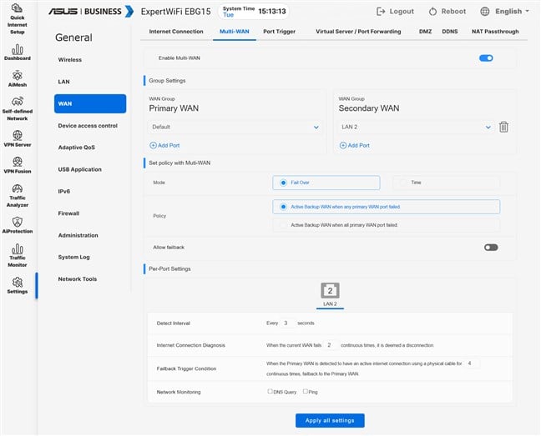Screen dimensions: 541x436
Task: Open IPv6 menu item
Action: tap(63, 191)
